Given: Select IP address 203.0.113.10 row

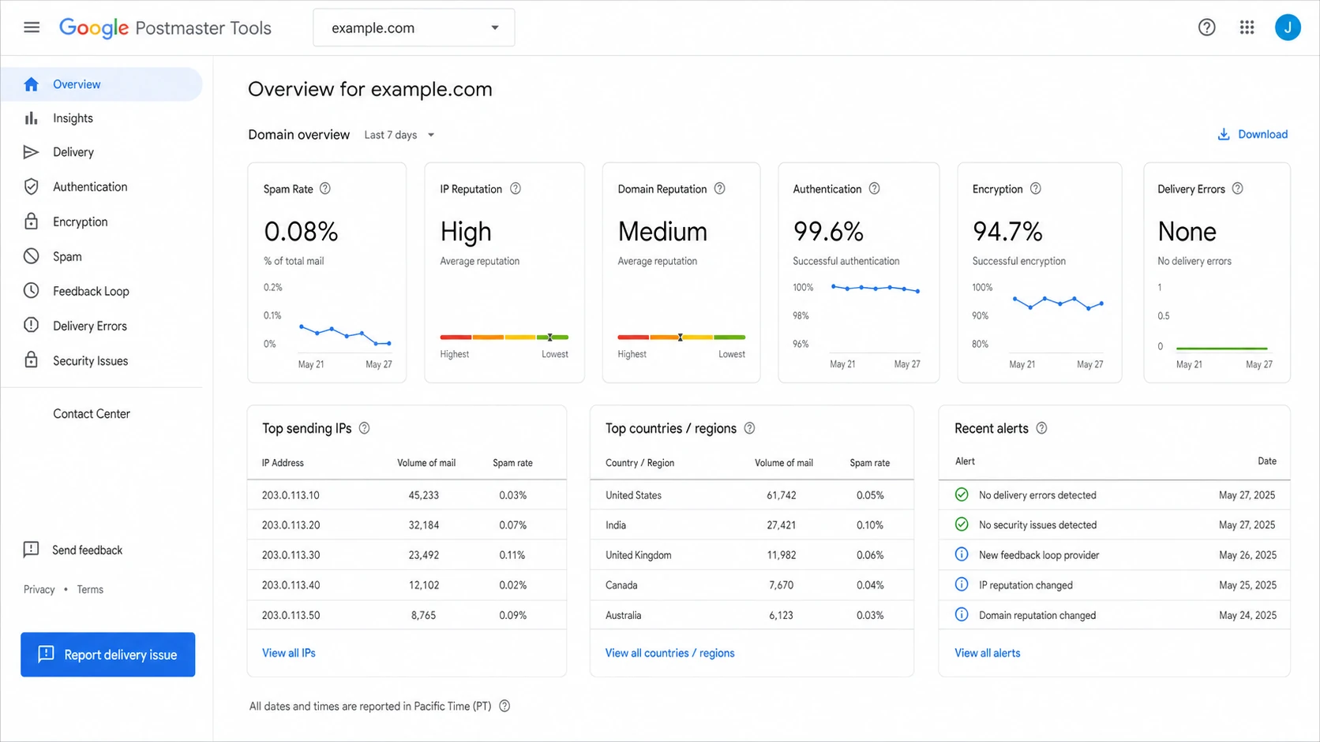Looking at the screenshot, I should tap(407, 495).
